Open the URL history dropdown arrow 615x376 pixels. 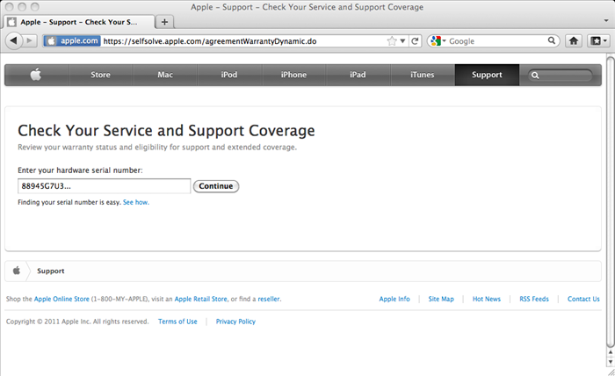402,41
